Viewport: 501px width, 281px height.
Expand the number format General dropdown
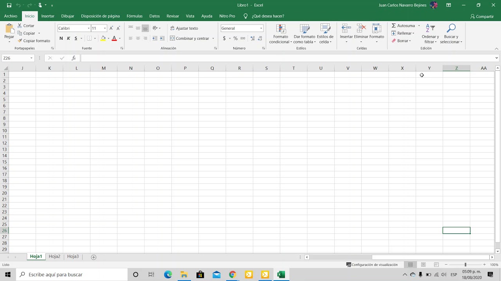260,28
